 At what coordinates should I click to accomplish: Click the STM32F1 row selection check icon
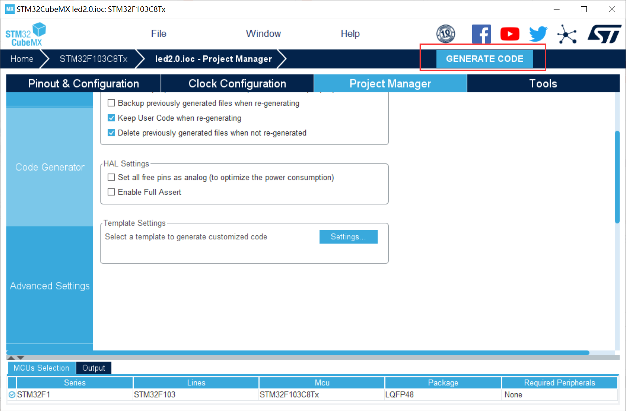coord(12,394)
